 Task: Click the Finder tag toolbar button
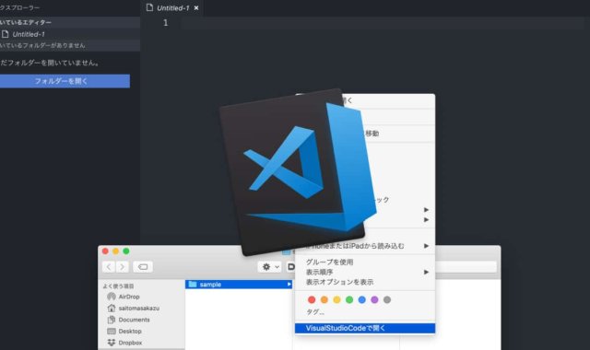point(143,267)
